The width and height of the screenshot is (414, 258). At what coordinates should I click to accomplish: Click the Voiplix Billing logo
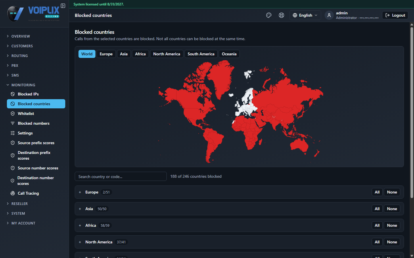[x=33, y=13]
